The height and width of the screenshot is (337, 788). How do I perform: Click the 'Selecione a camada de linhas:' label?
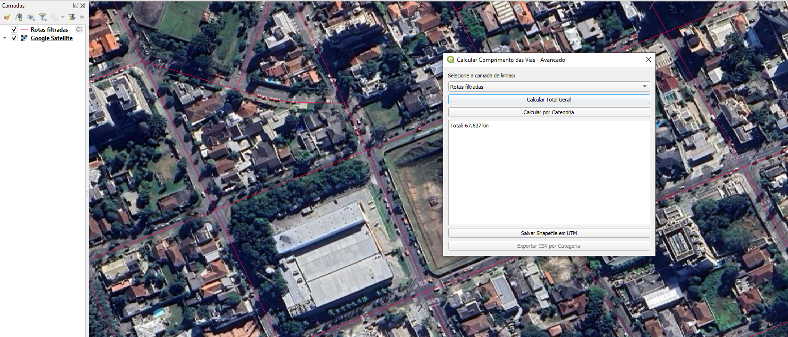pos(481,76)
